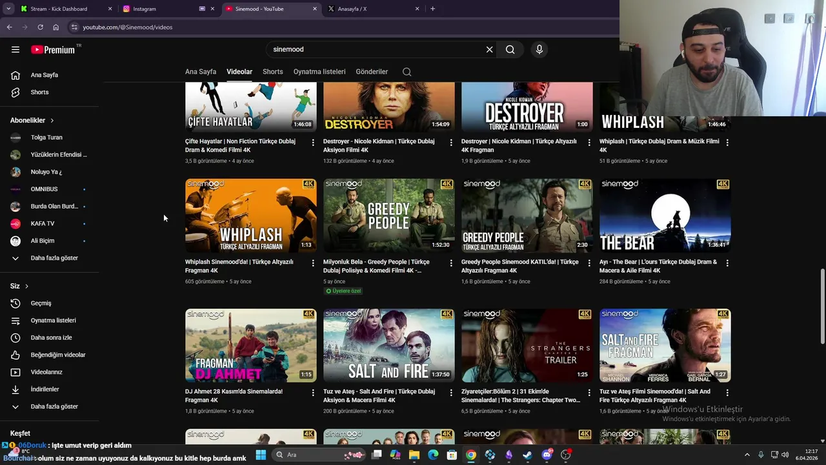826x465 pixels.
Task: Open a new browser tab with plus button
Action: (432, 9)
